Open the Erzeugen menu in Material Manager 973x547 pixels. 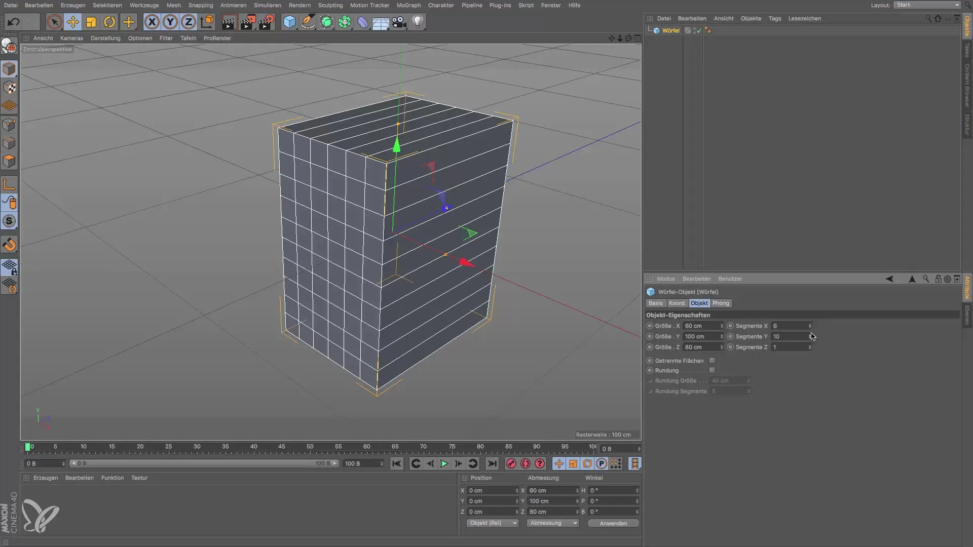45,478
